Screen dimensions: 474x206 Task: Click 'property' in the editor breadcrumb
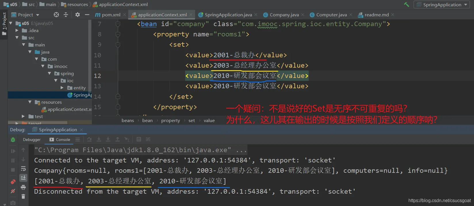pyautogui.click(x=170, y=121)
